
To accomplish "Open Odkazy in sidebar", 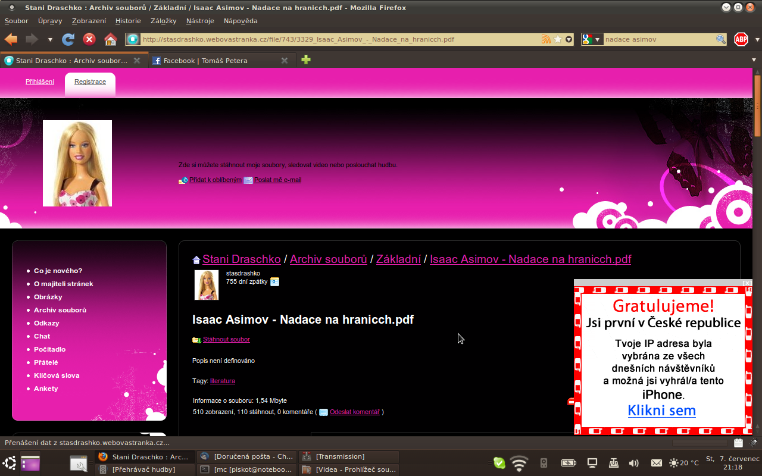I will point(46,323).
